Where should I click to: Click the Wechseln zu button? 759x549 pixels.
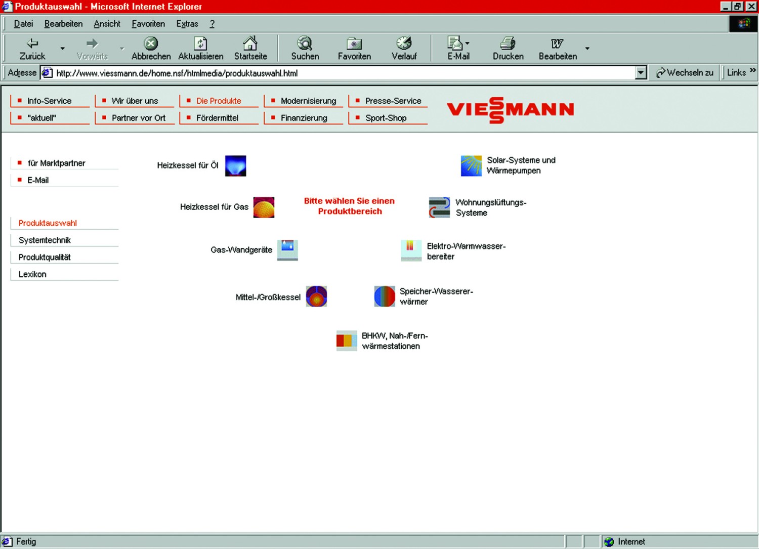tap(685, 73)
